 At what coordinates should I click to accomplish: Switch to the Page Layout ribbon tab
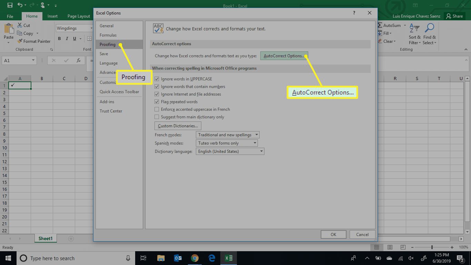(79, 16)
